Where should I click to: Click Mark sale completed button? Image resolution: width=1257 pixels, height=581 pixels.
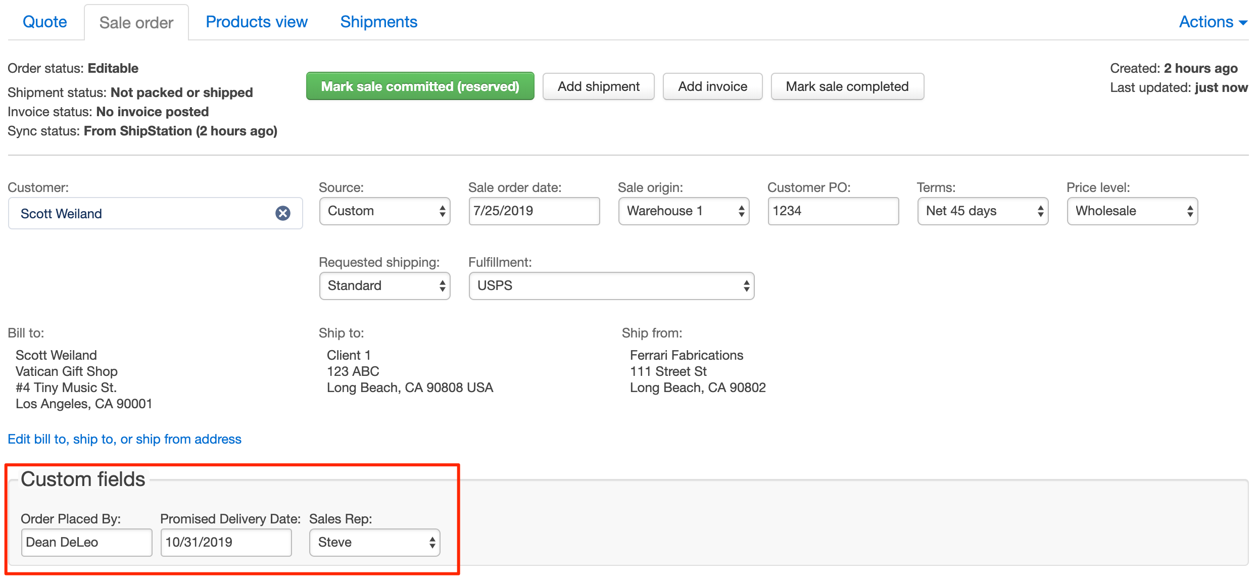tap(848, 86)
